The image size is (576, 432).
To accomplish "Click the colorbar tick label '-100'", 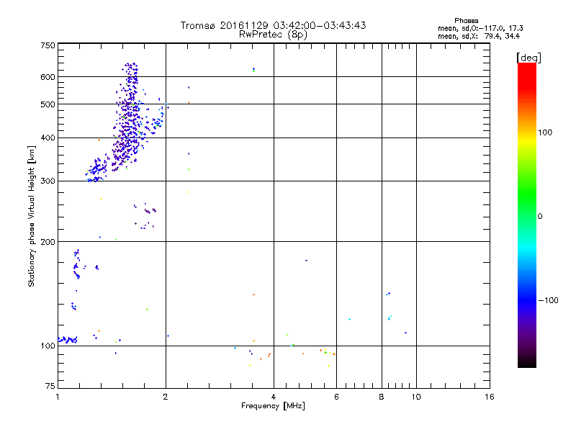I will [x=548, y=300].
